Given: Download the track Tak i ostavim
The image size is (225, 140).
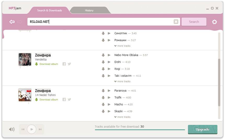Looking at the screenshot, I should 103,76.
